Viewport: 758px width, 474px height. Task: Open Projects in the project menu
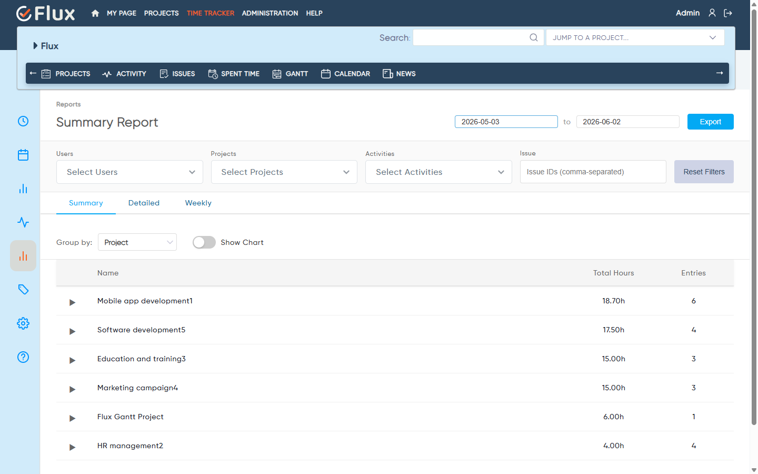point(66,74)
